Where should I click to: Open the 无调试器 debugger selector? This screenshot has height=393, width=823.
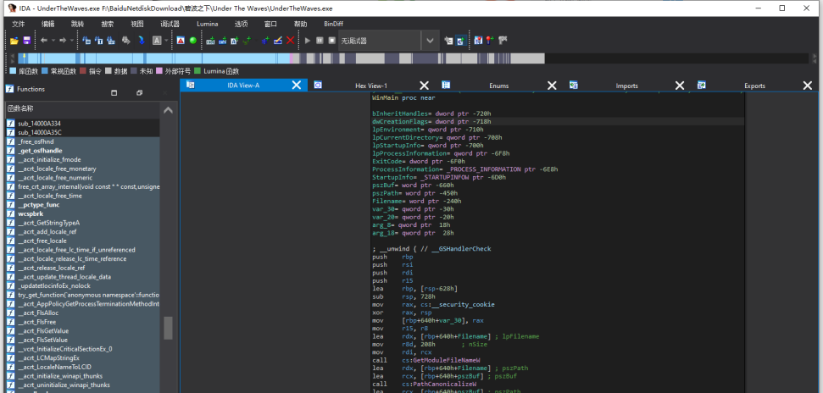coord(380,41)
